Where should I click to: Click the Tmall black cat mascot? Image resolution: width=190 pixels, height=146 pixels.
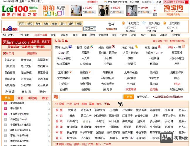tap(121, 104)
